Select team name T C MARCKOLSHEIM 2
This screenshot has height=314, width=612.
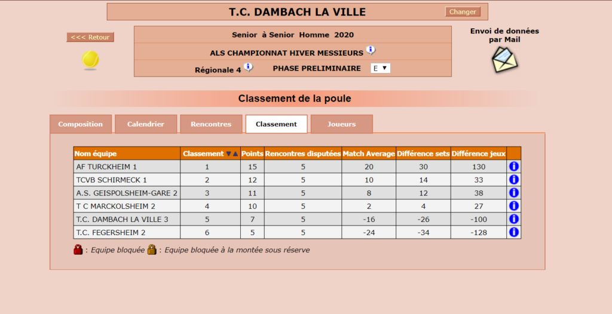click(x=115, y=206)
